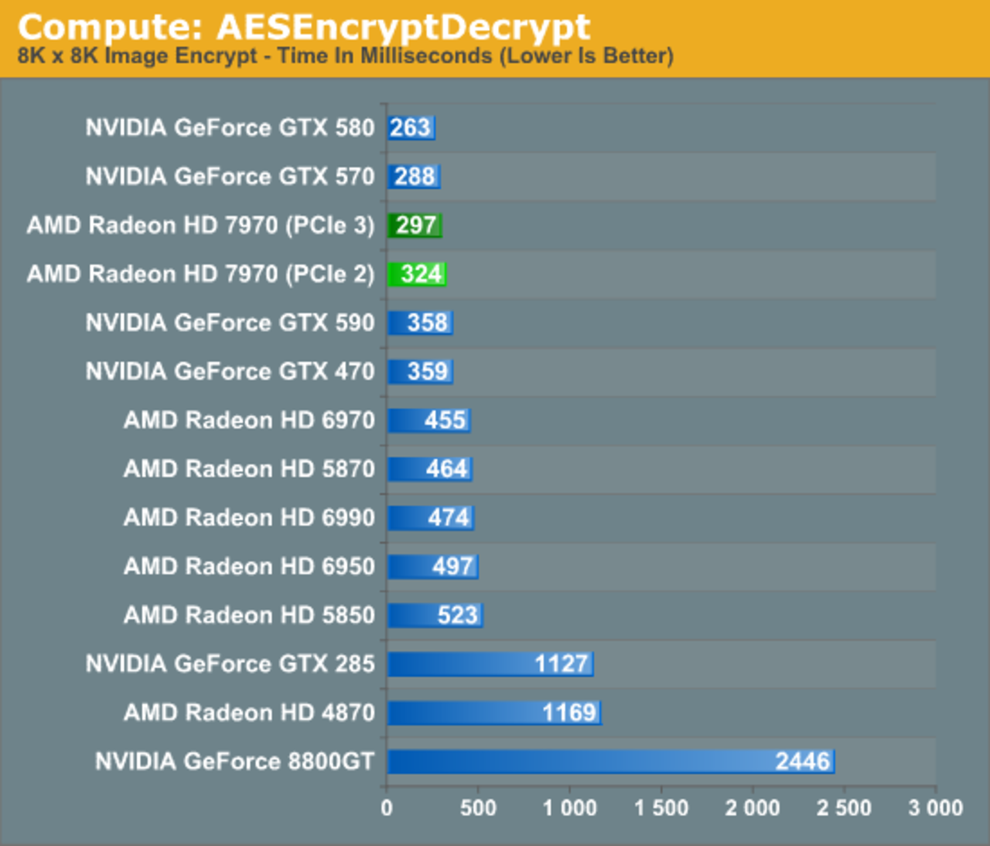Click the NVIDIA GeForce GTX 580 bar
The width and height of the screenshot is (990, 846).
pos(411,128)
